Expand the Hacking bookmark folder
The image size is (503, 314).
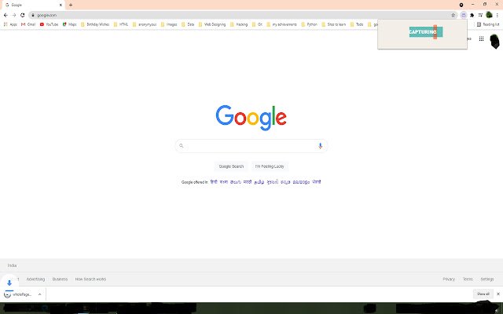coord(239,24)
